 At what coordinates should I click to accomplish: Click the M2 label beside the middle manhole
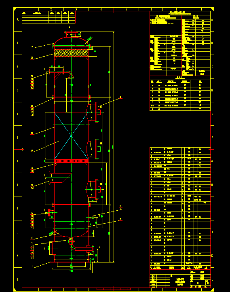tap(101, 144)
